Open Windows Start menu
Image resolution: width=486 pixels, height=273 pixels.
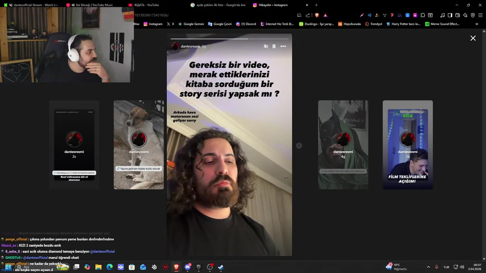pyautogui.click(x=8, y=267)
